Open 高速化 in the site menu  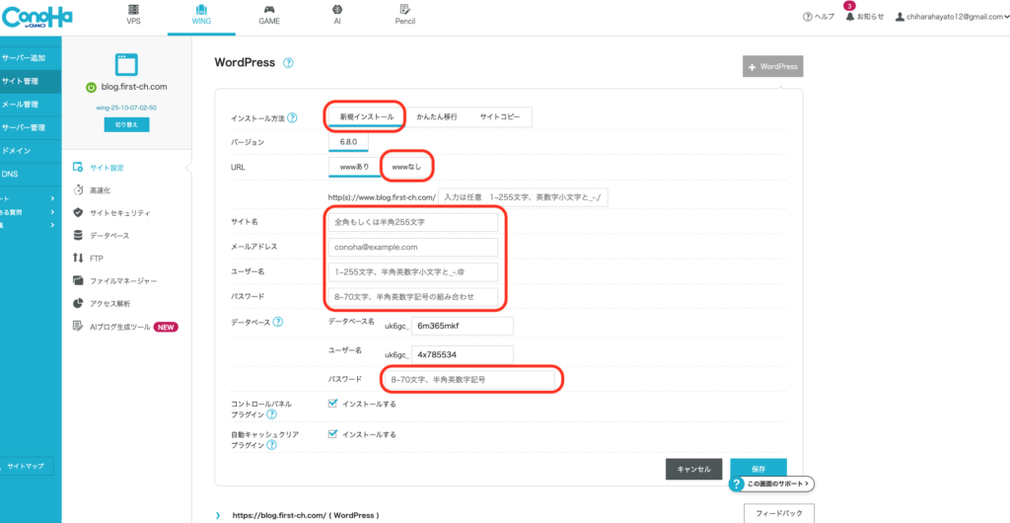click(x=102, y=190)
